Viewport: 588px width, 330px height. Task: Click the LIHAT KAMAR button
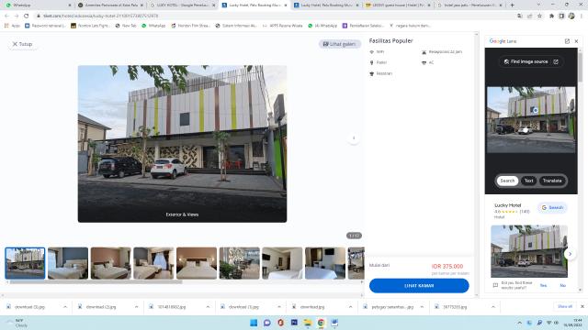click(x=419, y=286)
